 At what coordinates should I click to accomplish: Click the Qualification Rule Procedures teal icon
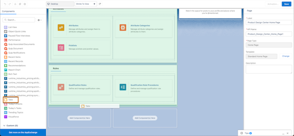pyautogui.click(x=123, y=87)
